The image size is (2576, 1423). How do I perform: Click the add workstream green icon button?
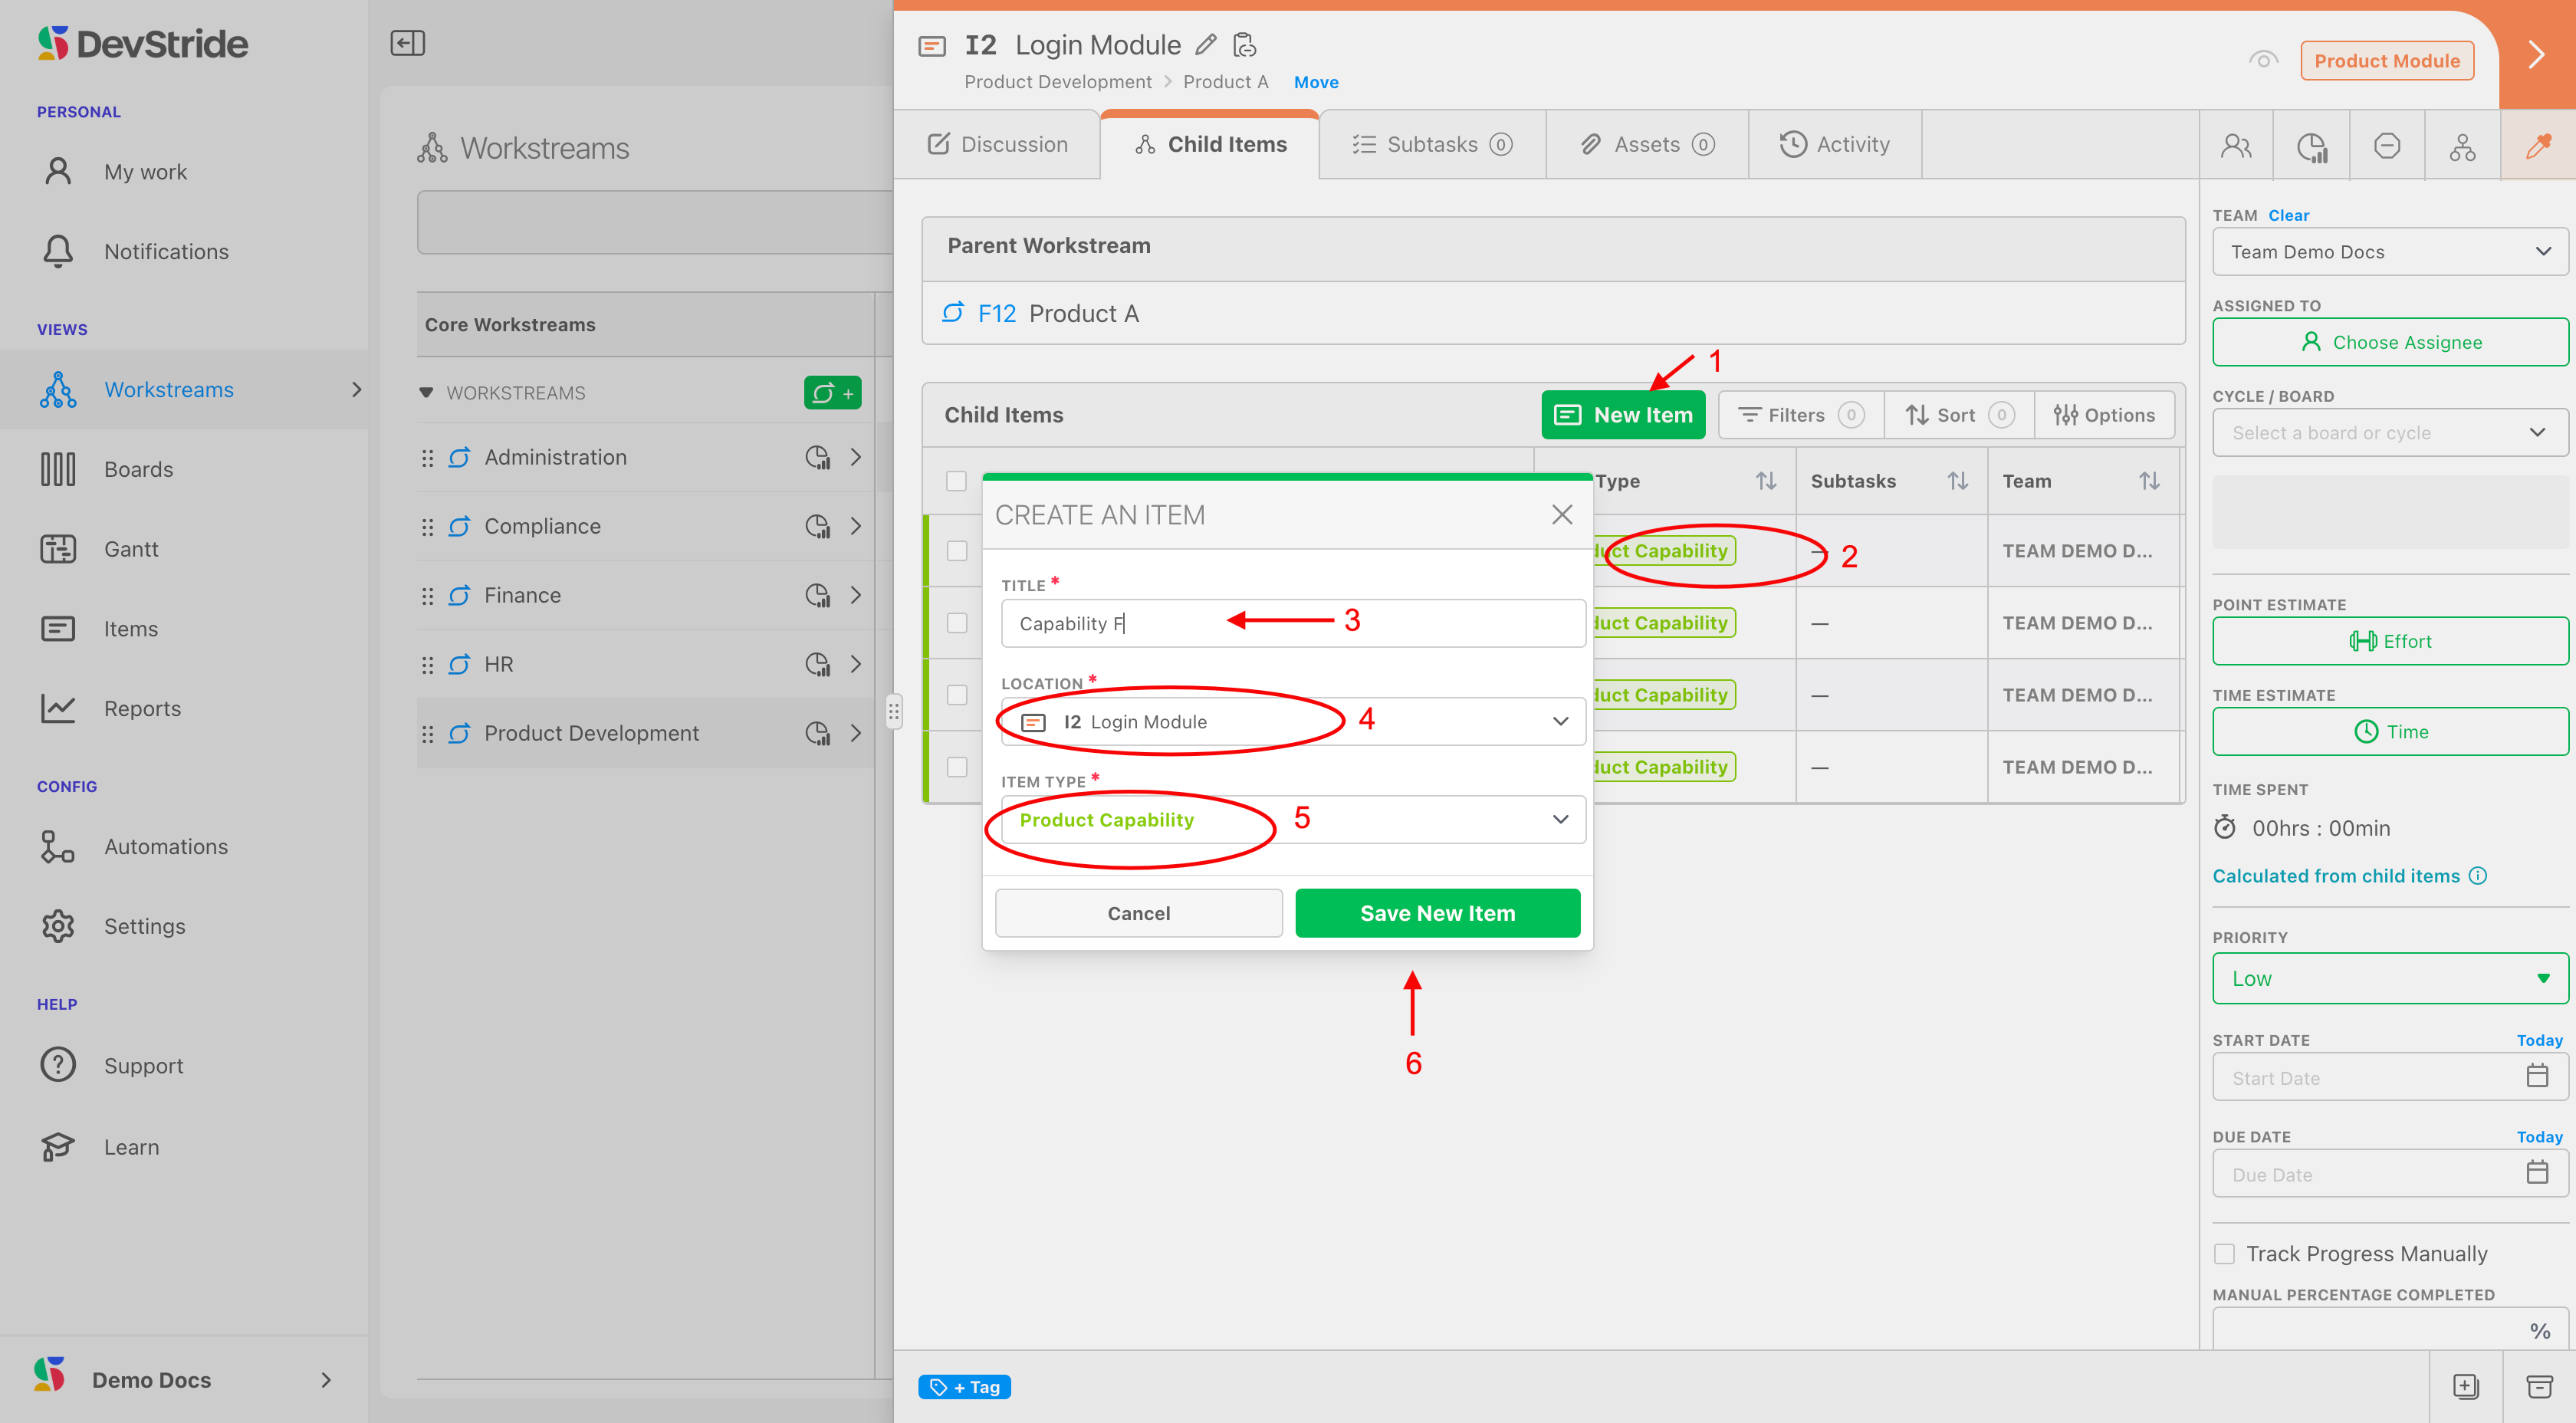(x=832, y=393)
